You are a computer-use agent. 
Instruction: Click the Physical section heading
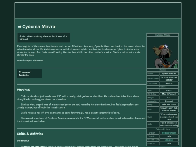(x=23, y=90)
